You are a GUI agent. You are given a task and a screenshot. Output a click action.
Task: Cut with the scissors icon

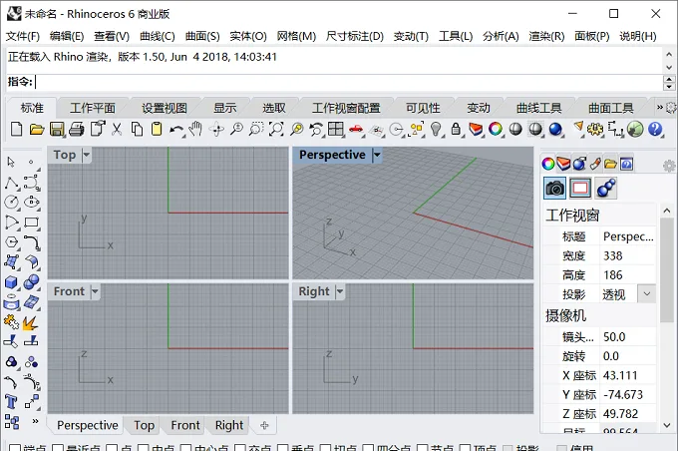point(117,129)
